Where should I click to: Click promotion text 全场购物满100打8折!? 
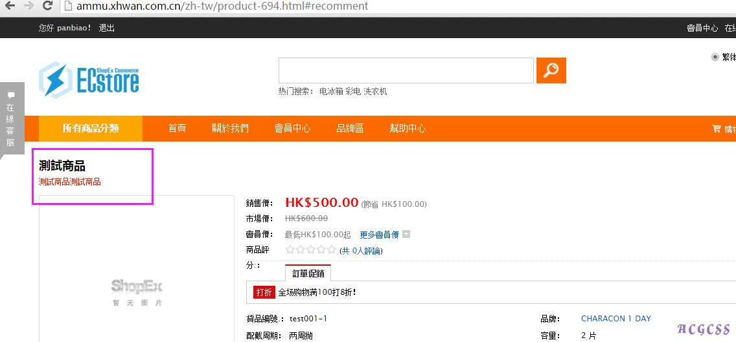click(317, 292)
